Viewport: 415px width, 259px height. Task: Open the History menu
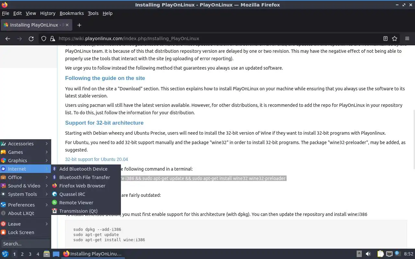pos(48,13)
